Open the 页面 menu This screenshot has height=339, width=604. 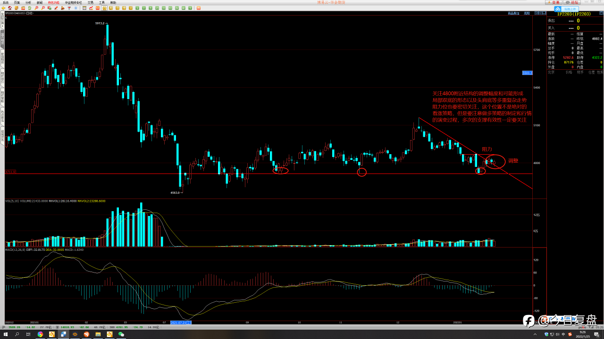[x=17, y=2]
